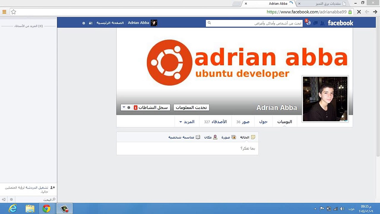Viewport: 380px width, 214px height.
Task: Open Action Center flag tray icon
Action: point(322,209)
